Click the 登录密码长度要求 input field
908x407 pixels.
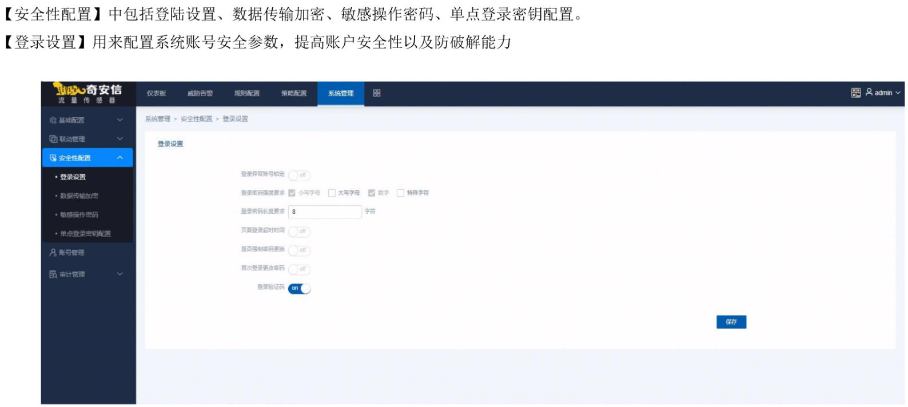point(325,212)
